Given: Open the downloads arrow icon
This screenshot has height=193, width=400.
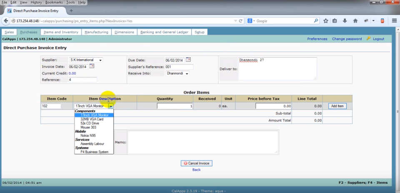Looking at the screenshot, I should [x=345, y=21].
